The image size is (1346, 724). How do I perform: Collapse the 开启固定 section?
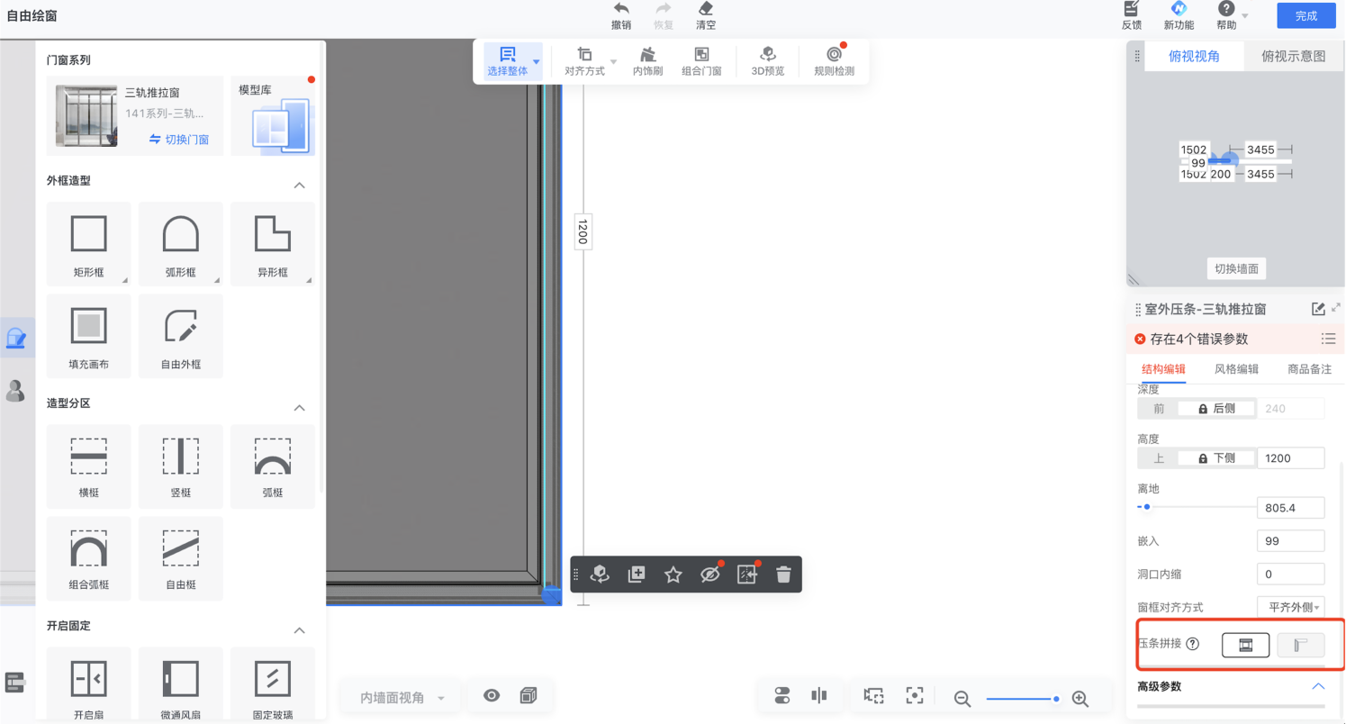coord(300,630)
